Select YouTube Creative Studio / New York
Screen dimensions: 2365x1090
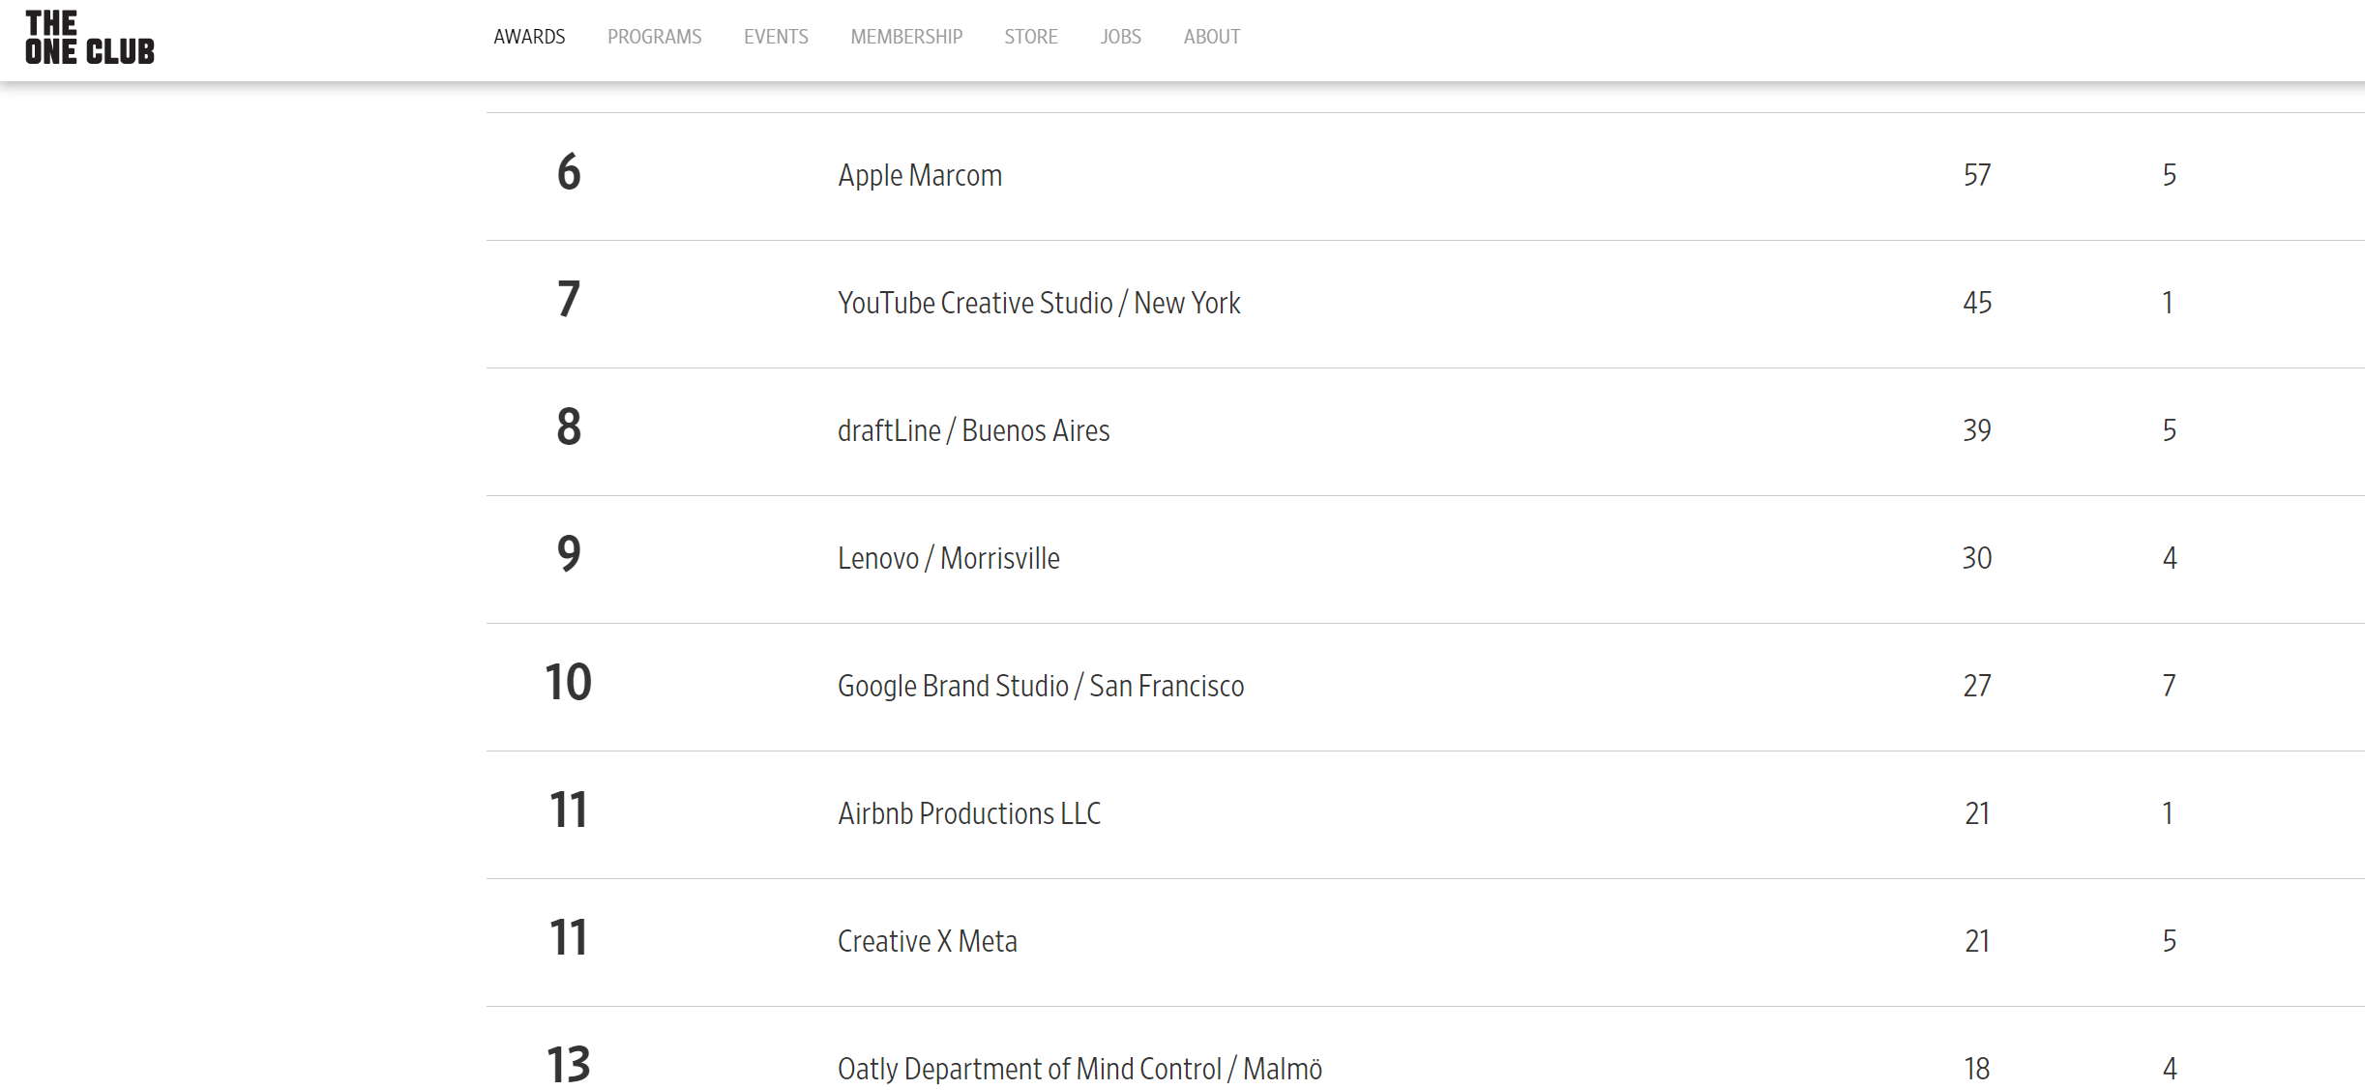1039,304
